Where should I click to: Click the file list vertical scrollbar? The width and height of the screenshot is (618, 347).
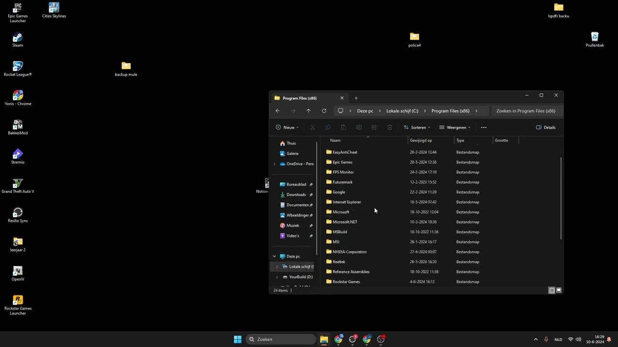click(561, 198)
